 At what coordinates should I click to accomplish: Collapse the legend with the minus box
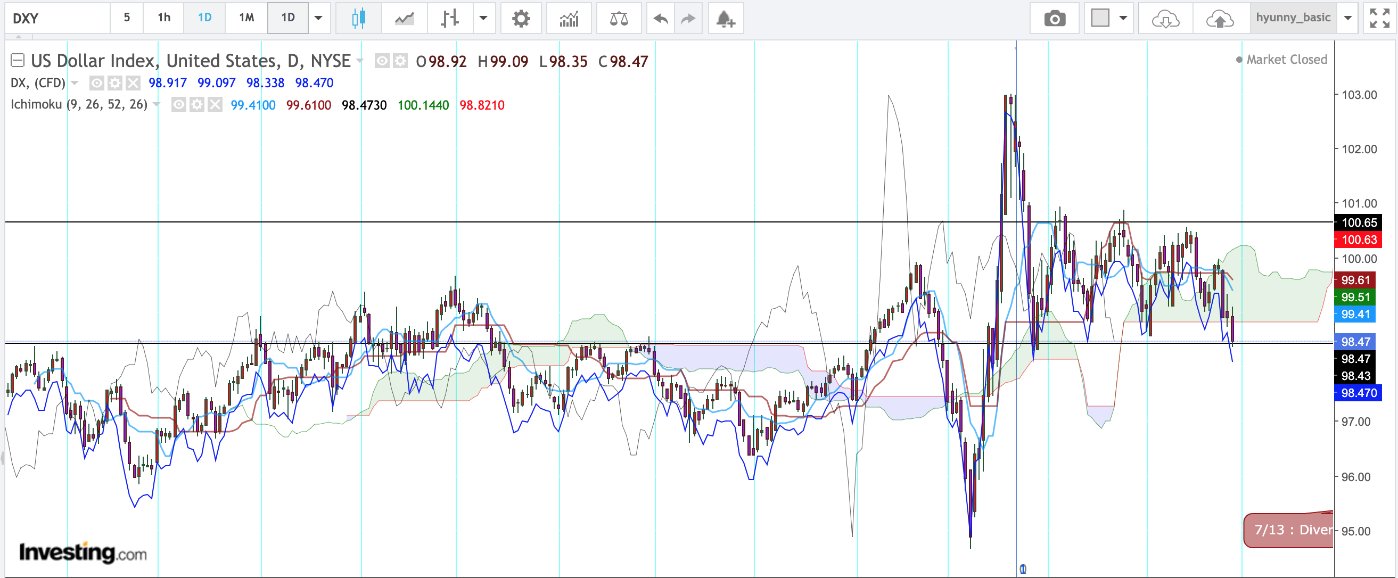point(18,60)
